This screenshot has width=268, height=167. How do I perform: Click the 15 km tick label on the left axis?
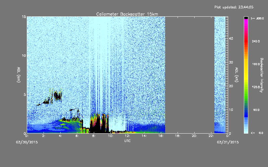[24, 17]
